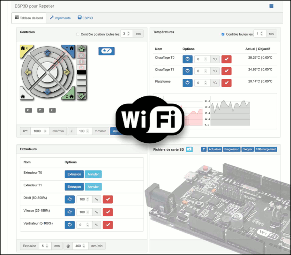The height and width of the screenshot is (255, 291).
Task: Apply Ventilateur value with red check
Action: [x=108, y=225]
